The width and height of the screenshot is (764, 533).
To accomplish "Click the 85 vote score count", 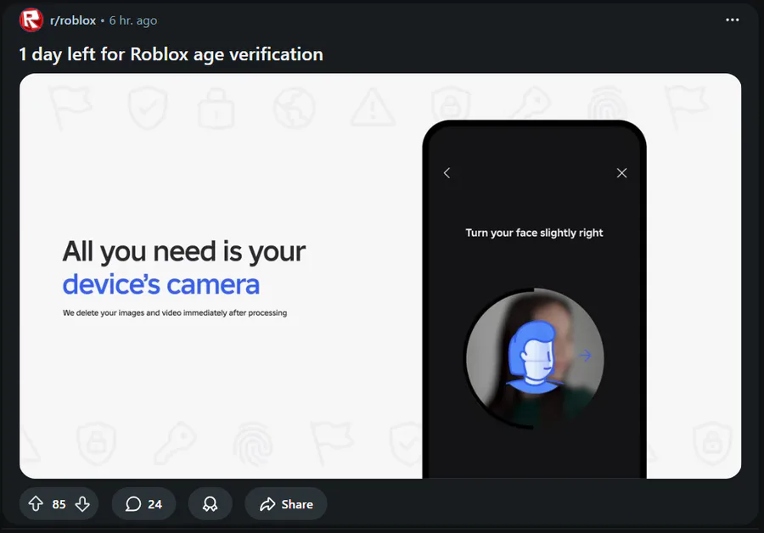I will pos(59,504).
